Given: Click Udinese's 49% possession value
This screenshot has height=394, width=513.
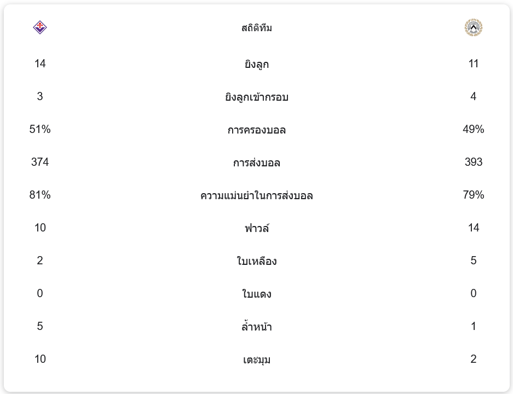Looking at the screenshot, I should pos(473,130).
